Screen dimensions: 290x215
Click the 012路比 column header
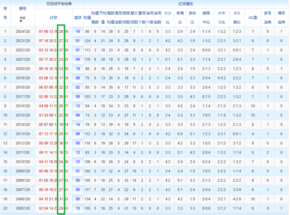click(x=237, y=18)
